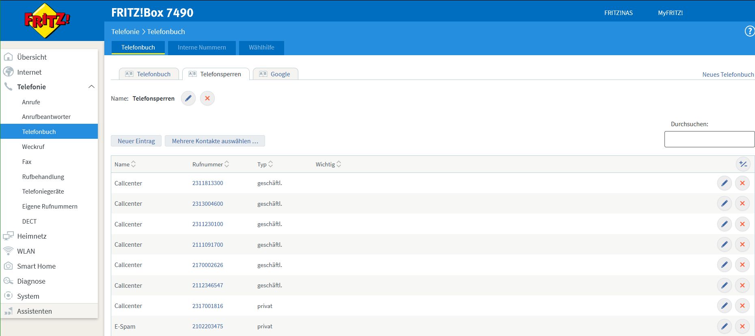Create a Neues Telefonbuch

click(728, 75)
